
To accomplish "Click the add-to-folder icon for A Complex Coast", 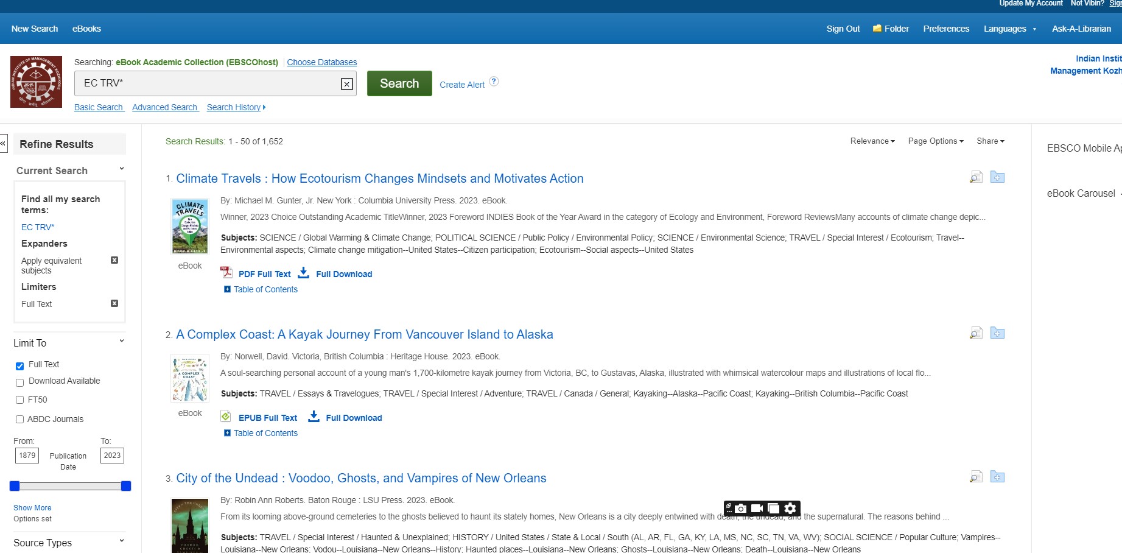I will (x=997, y=333).
